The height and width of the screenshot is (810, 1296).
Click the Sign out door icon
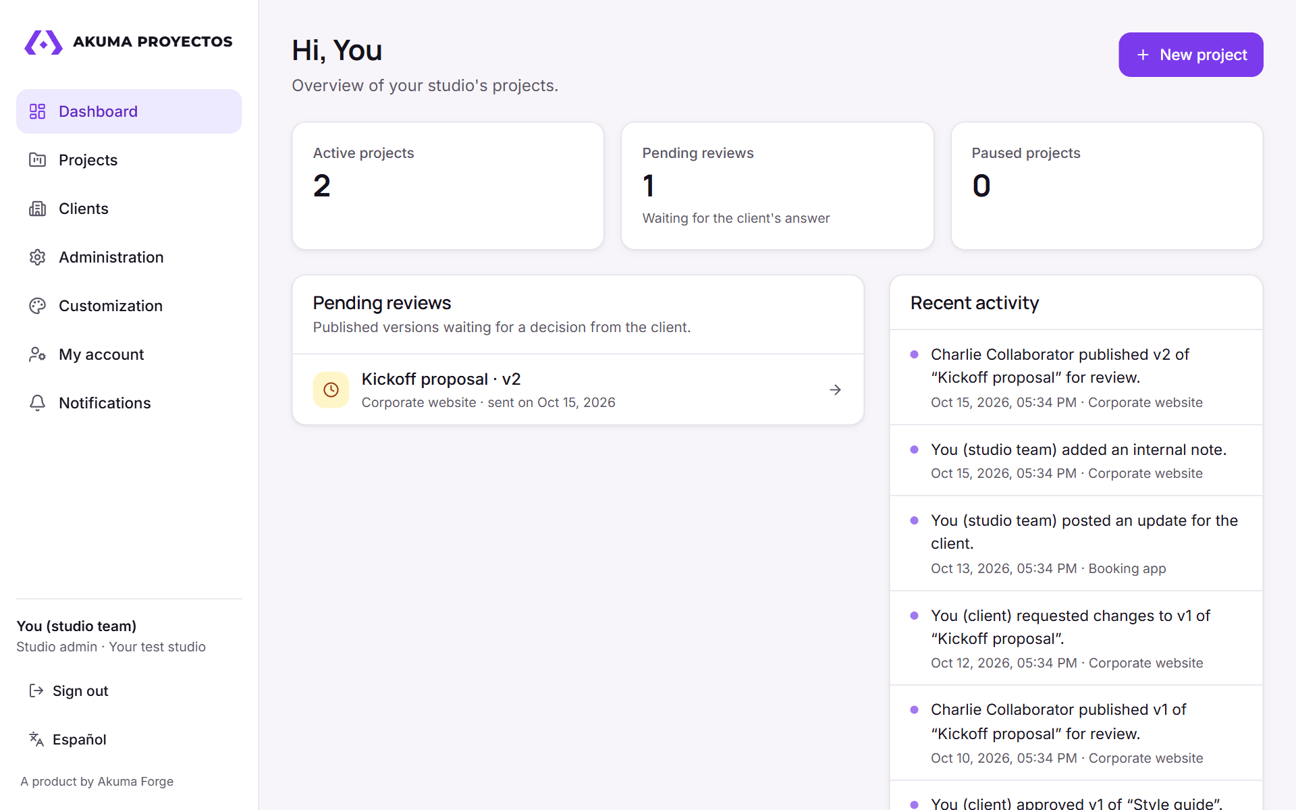(x=36, y=691)
